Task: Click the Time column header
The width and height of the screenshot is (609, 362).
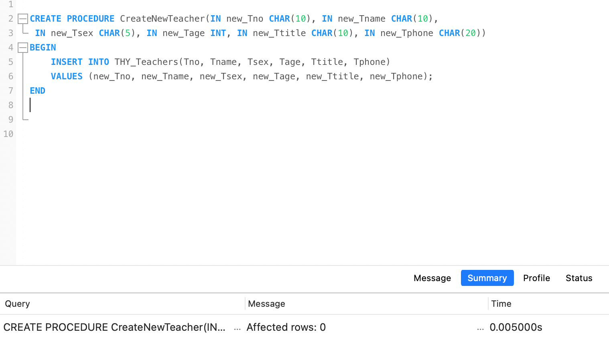Action: click(501, 304)
